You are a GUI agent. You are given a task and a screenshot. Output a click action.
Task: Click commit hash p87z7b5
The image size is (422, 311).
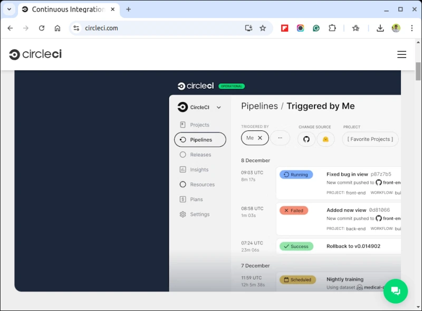(x=381, y=174)
